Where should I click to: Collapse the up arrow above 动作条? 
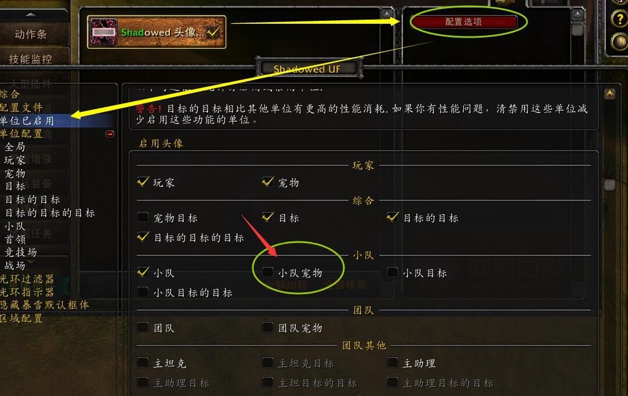click(x=30, y=15)
